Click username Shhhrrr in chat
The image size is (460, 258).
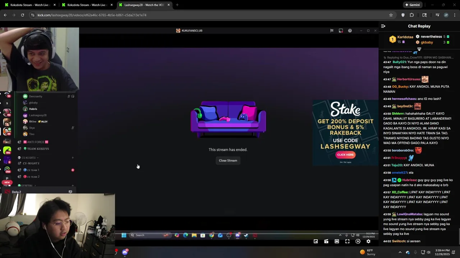point(398,114)
